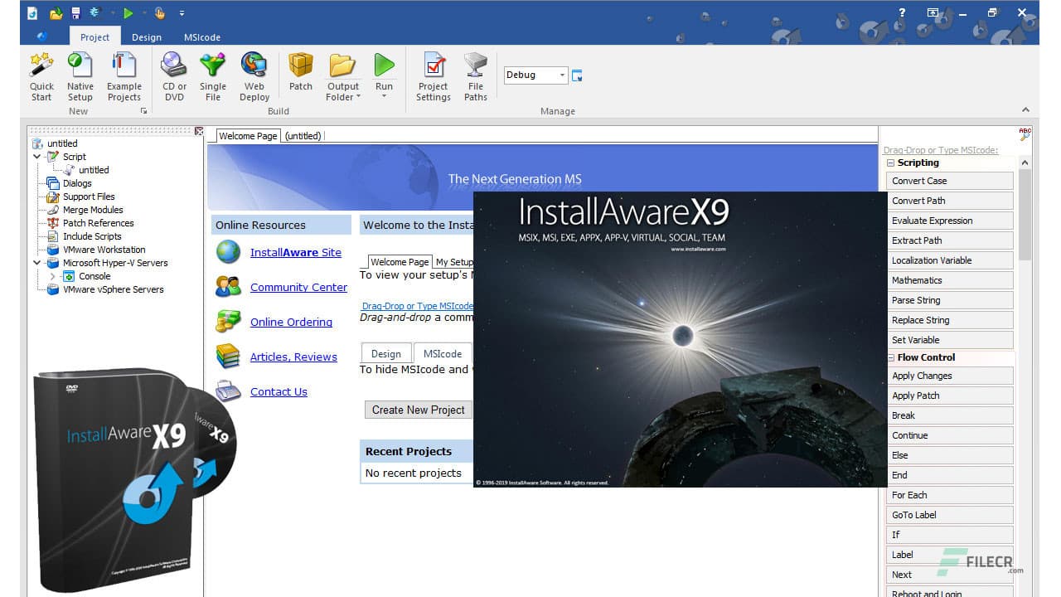
Task: Collapse the Flow Control section header
Action: pyautogui.click(x=892, y=357)
